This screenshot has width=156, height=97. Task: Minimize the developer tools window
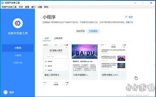click(135, 3)
